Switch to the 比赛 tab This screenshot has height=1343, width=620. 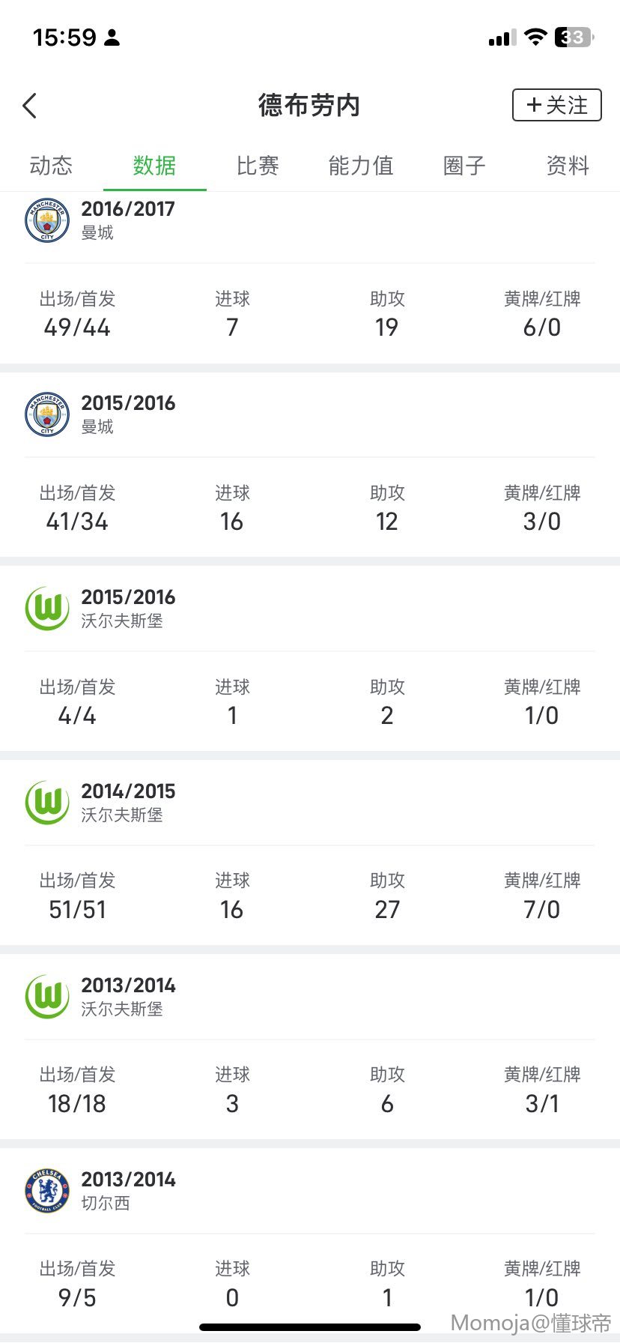(x=258, y=166)
